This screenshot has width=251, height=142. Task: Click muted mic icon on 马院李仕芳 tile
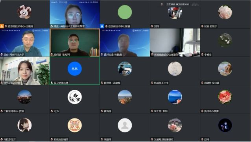coord(2,139)
